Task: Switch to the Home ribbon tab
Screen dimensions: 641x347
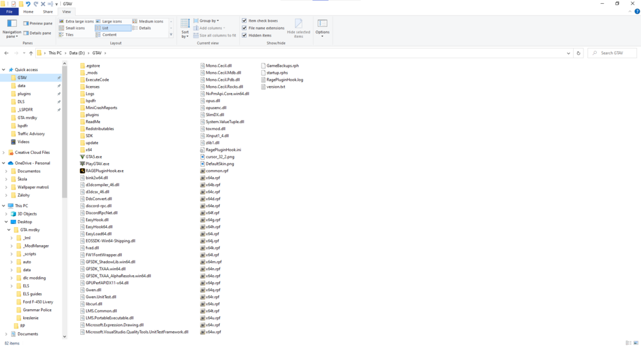Action: [28, 12]
